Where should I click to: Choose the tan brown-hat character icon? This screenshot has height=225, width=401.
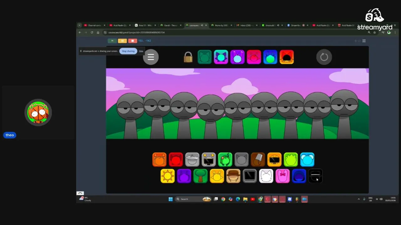[233, 176]
